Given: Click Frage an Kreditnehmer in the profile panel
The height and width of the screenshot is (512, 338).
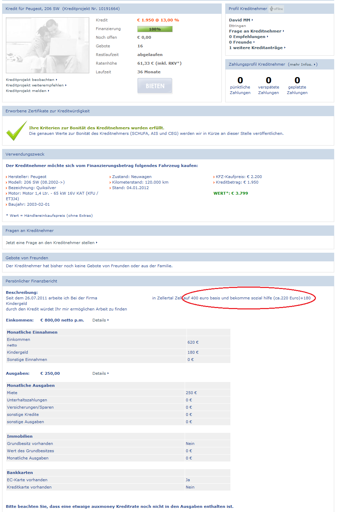Looking at the screenshot, I should pos(256,31).
